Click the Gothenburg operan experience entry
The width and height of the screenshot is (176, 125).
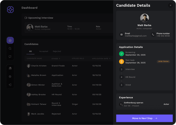pos(144,104)
